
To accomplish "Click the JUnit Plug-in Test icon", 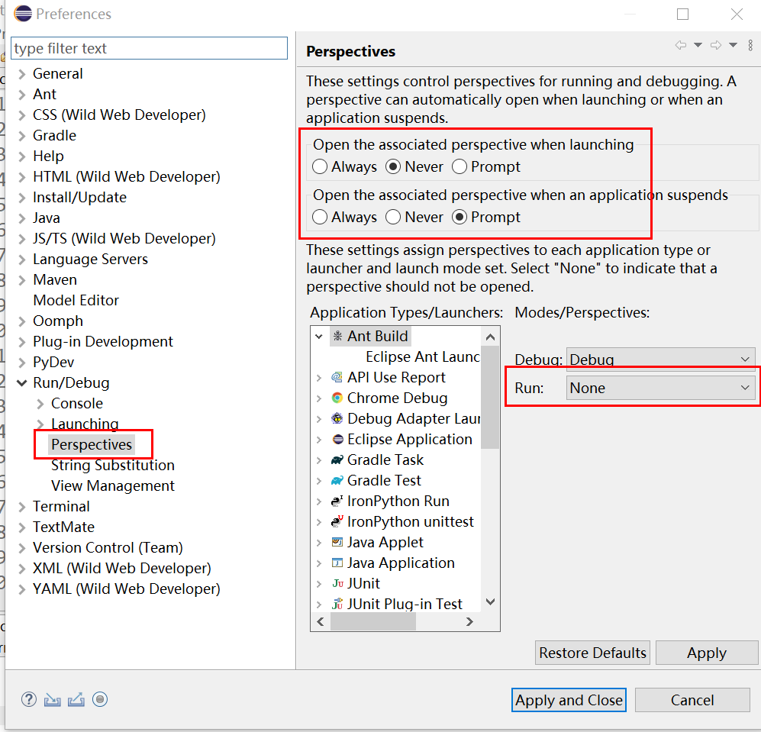I will tap(337, 604).
